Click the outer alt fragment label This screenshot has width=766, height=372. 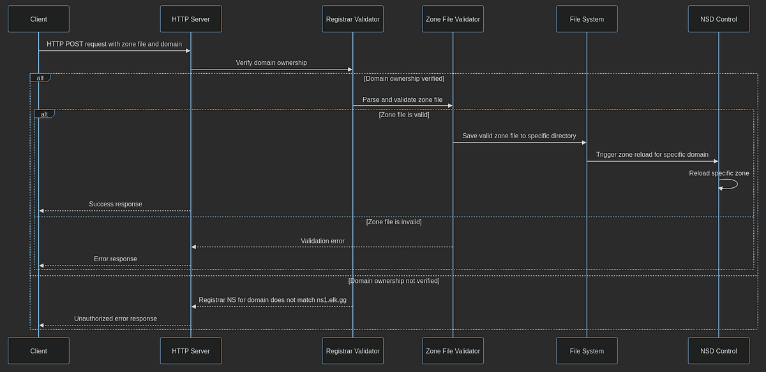pyautogui.click(x=40, y=77)
